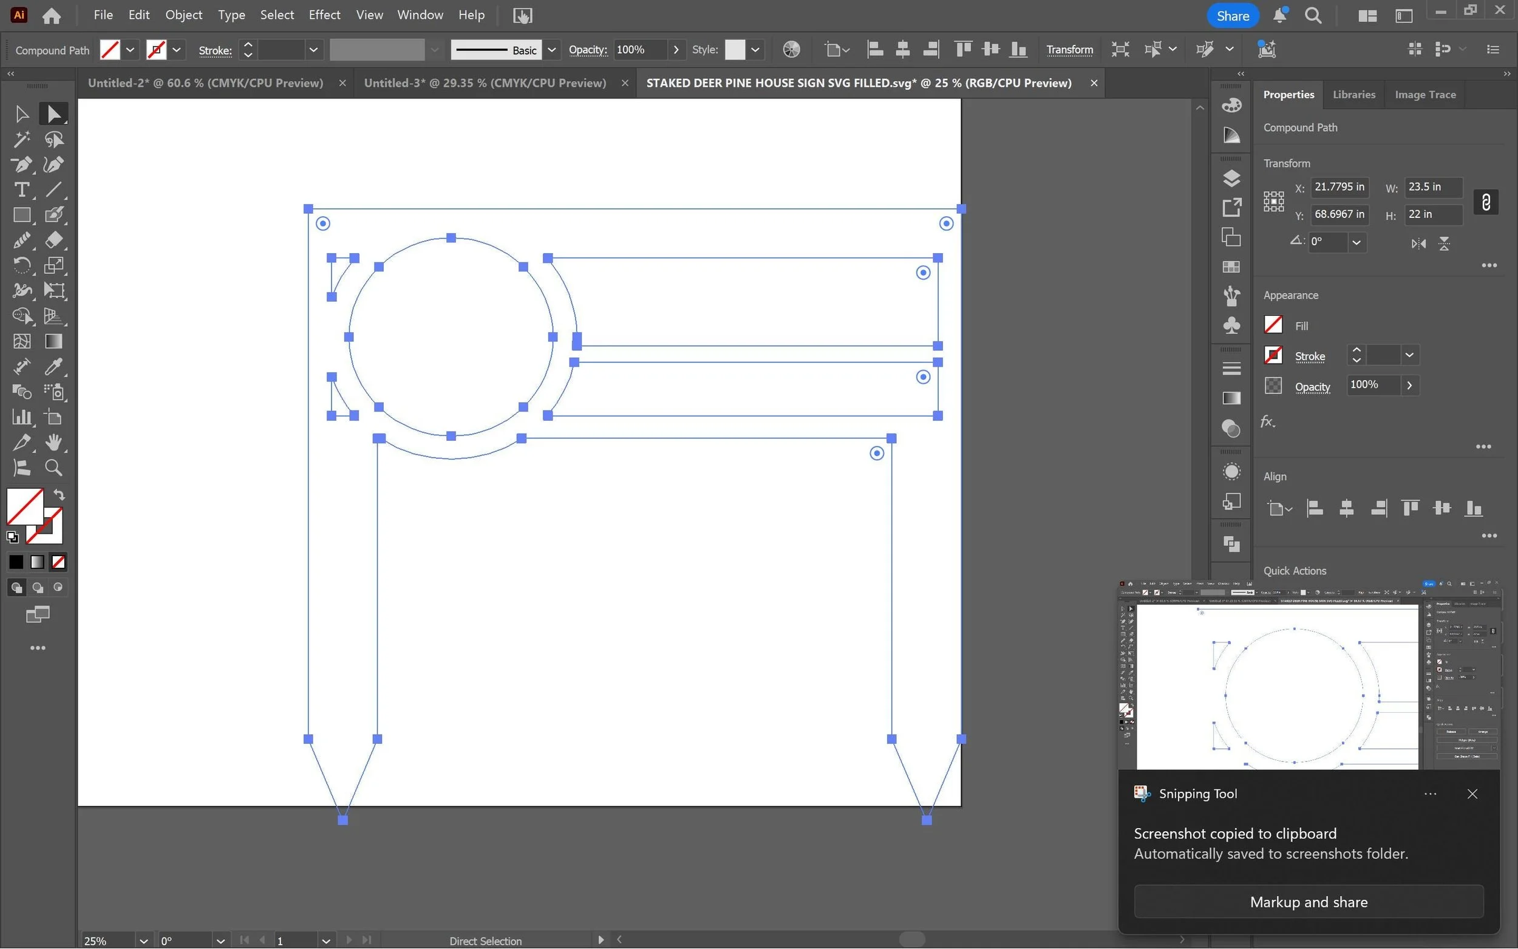Click the Fill swatch in Appearance
This screenshot has width=1518, height=949.
(1273, 325)
